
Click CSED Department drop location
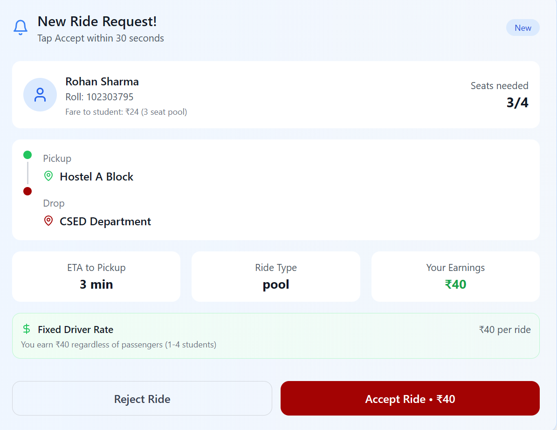click(105, 222)
